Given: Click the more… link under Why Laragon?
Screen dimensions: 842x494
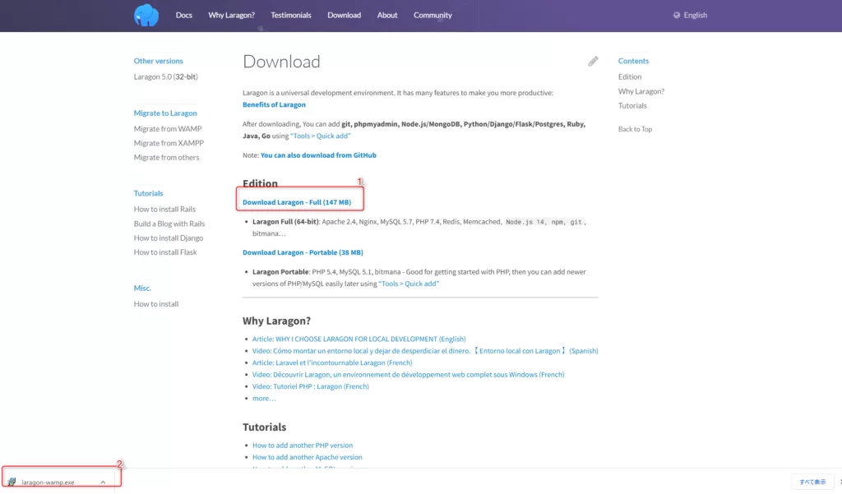Looking at the screenshot, I should [264, 399].
